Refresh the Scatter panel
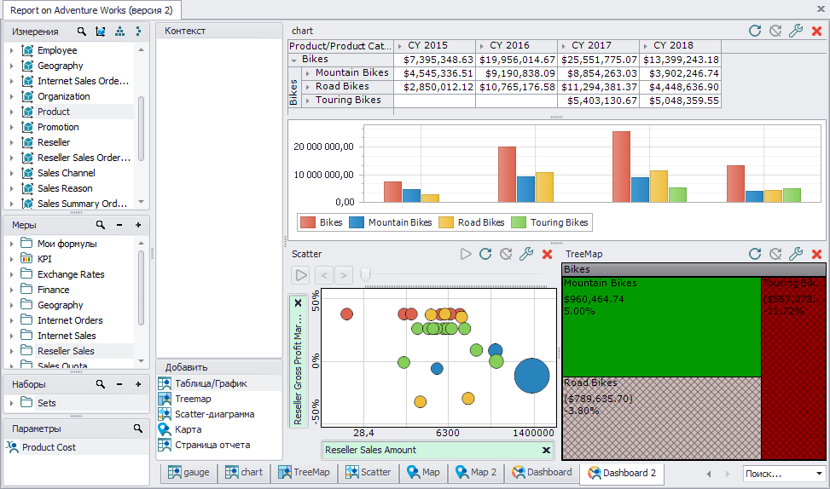 point(485,254)
